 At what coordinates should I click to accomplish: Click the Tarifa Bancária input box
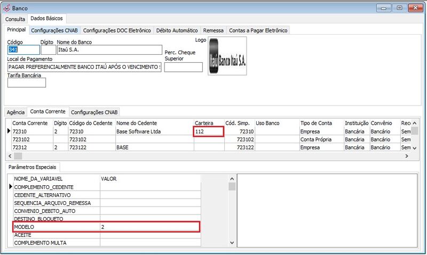[x=27, y=83]
